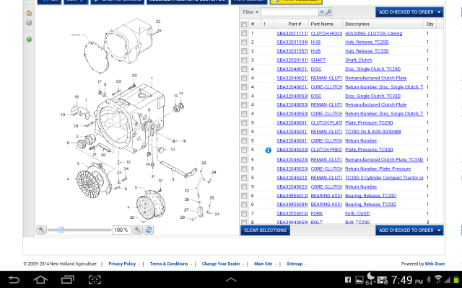Open the green help icon in the sidebar
This screenshot has height=288, width=462.
(x=29, y=40)
